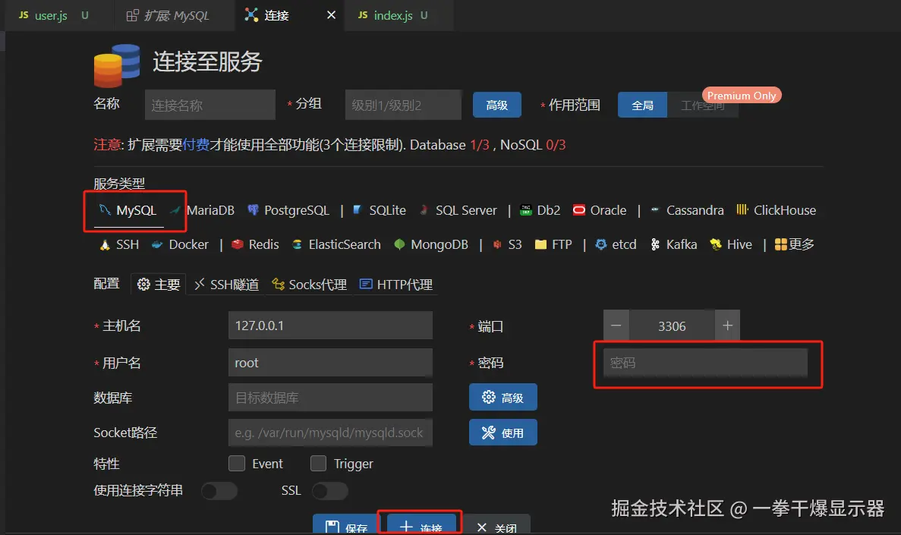901x535 pixels.
Task: Select Hive service type
Action: click(731, 244)
